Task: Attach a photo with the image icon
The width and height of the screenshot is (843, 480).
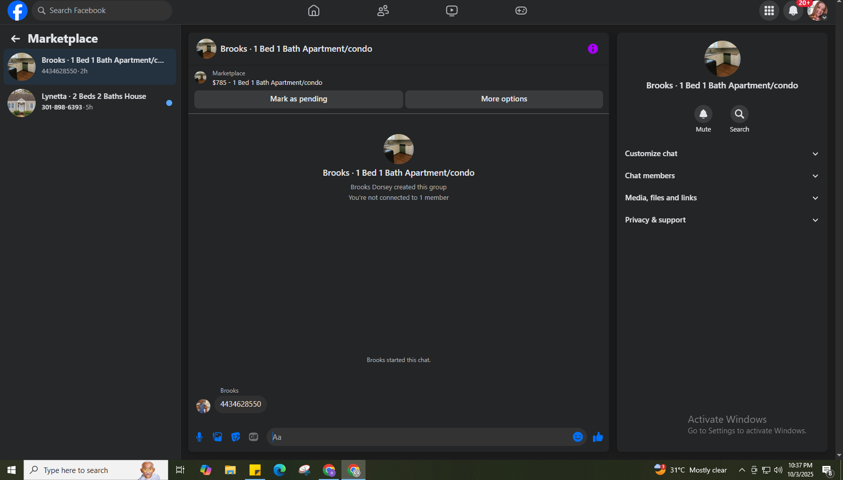Action: [217, 437]
